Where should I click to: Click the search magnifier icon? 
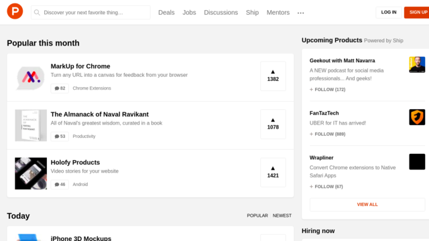coord(37,13)
